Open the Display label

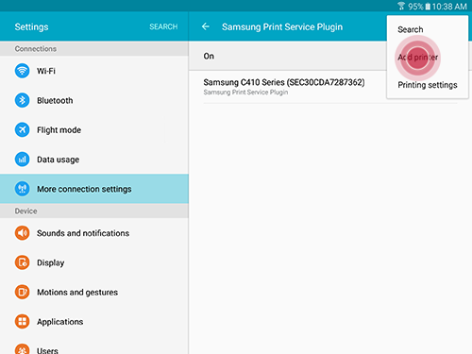tap(50, 262)
